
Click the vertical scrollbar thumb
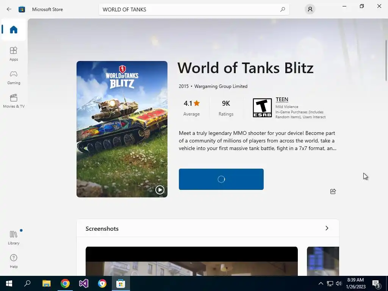tap(386, 60)
